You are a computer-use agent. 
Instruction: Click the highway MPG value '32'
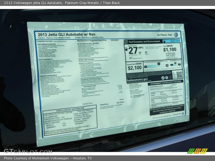[146, 52]
